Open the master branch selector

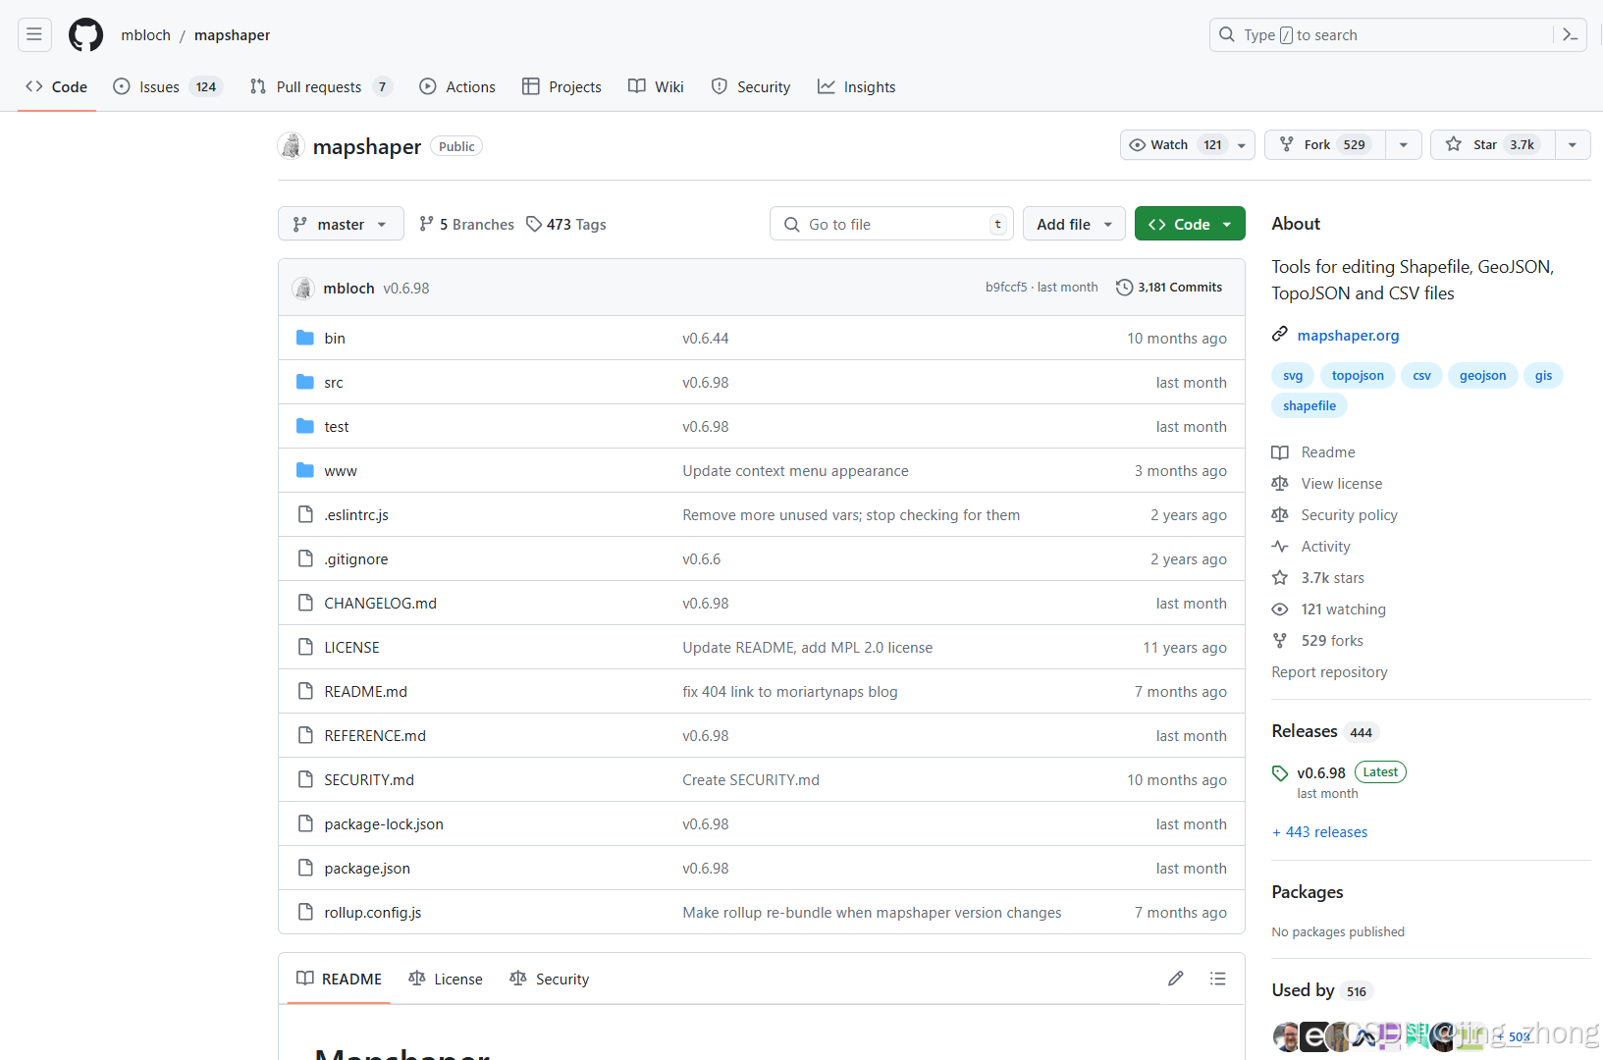coord(341,224)
